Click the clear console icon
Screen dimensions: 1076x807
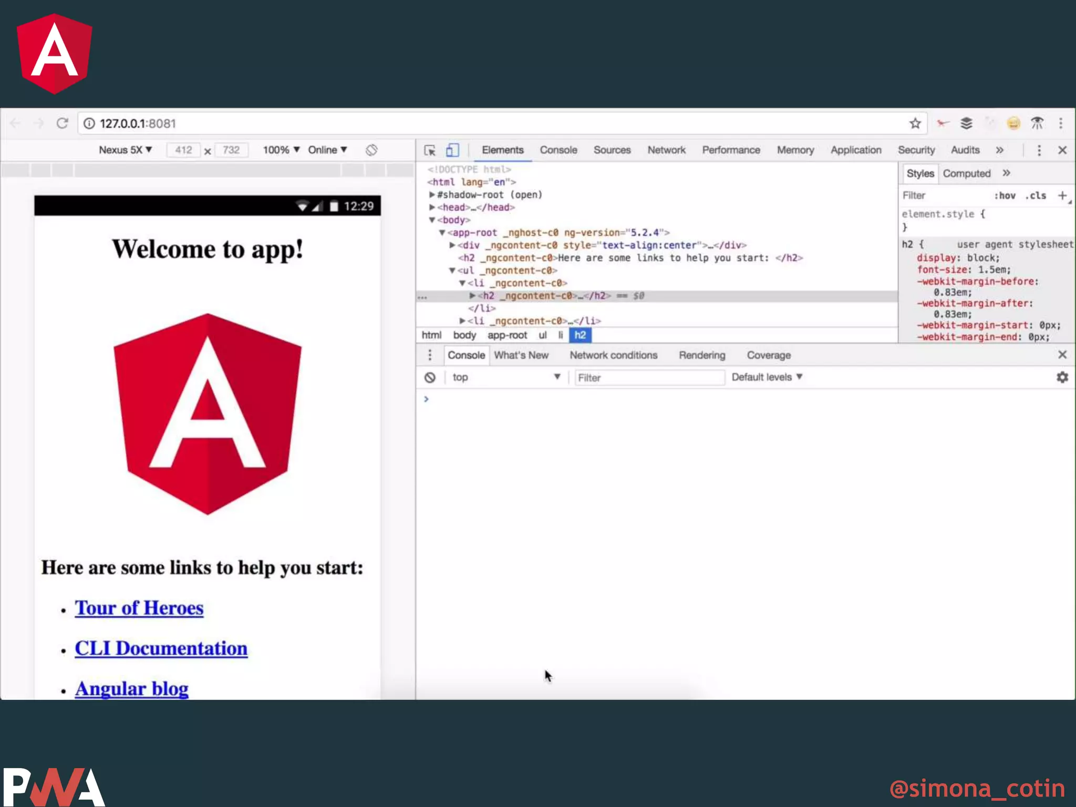430,377
